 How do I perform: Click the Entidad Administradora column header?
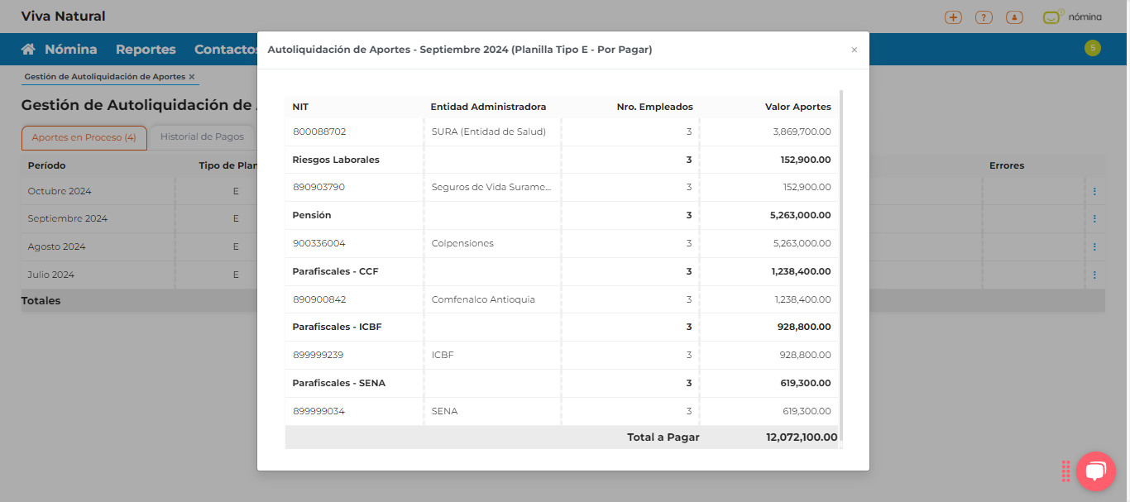tap(488, 107)
